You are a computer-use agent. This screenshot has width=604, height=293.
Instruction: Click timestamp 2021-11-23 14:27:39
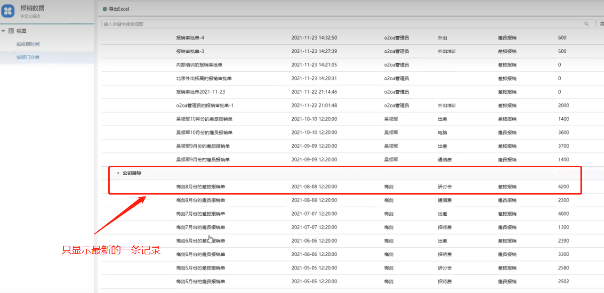(314, 51)
